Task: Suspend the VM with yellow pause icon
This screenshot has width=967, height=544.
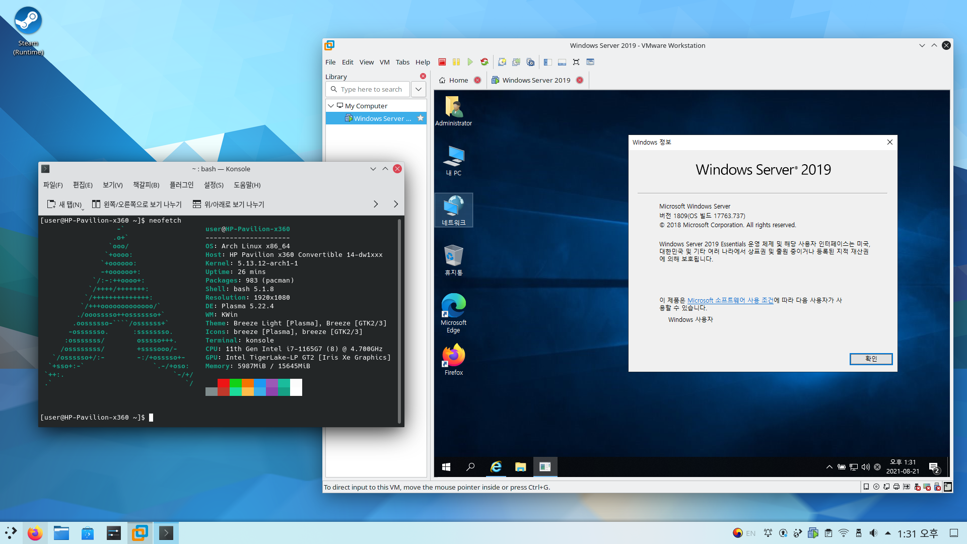Action: pyautogui.click(x=456, y=62)
